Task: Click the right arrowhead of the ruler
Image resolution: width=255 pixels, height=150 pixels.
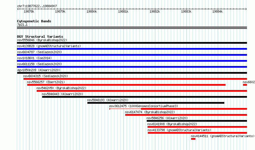Action: point(246,9)
